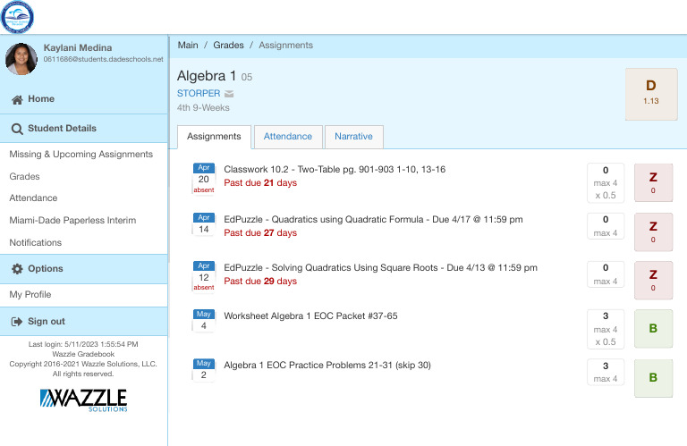Screen dimensions: 687x446
Task: Click the green B grade for May 2
Action: (652, 377)
